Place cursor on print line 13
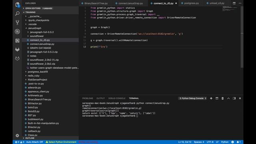 pyautogui.click(x=99, y=47)
